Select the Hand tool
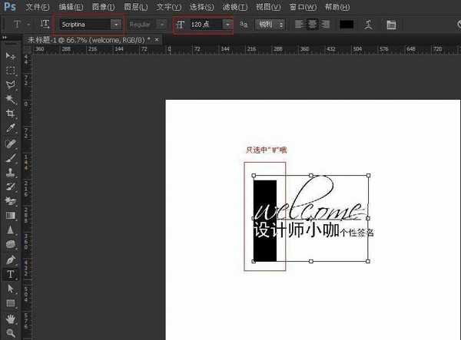This screenshot has height=340, width=461. tap(11, 318)
